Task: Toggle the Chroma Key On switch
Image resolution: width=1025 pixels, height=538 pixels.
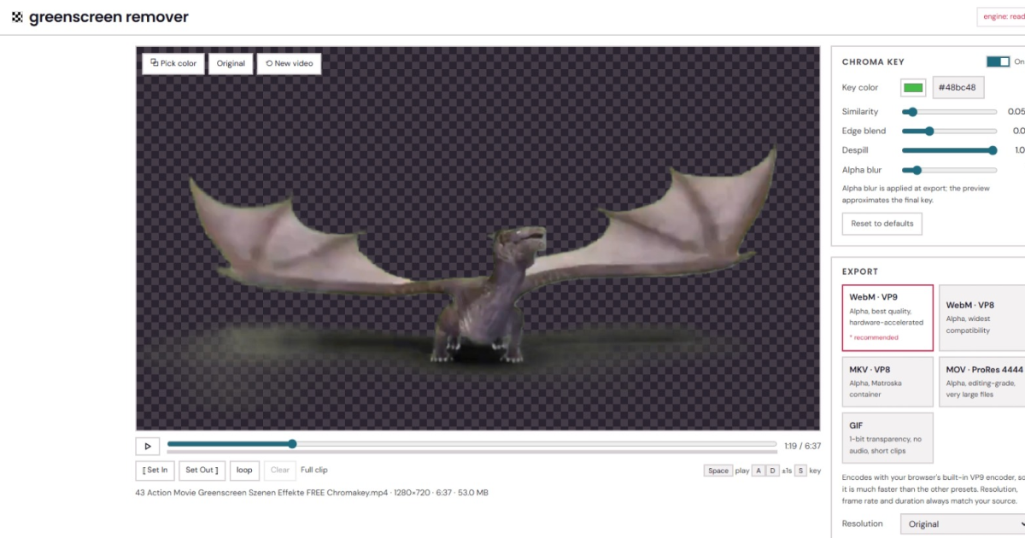Action: (x=998, y=61)
